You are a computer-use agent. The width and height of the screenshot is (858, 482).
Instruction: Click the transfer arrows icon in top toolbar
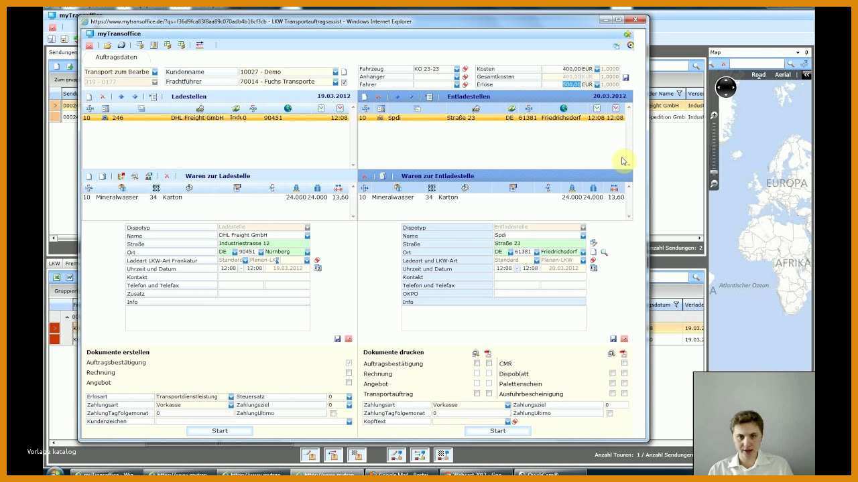(x=200, y=46)
